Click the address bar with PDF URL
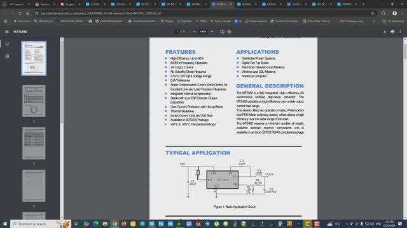Screen dimensions: 407x228 coord(202,13)
